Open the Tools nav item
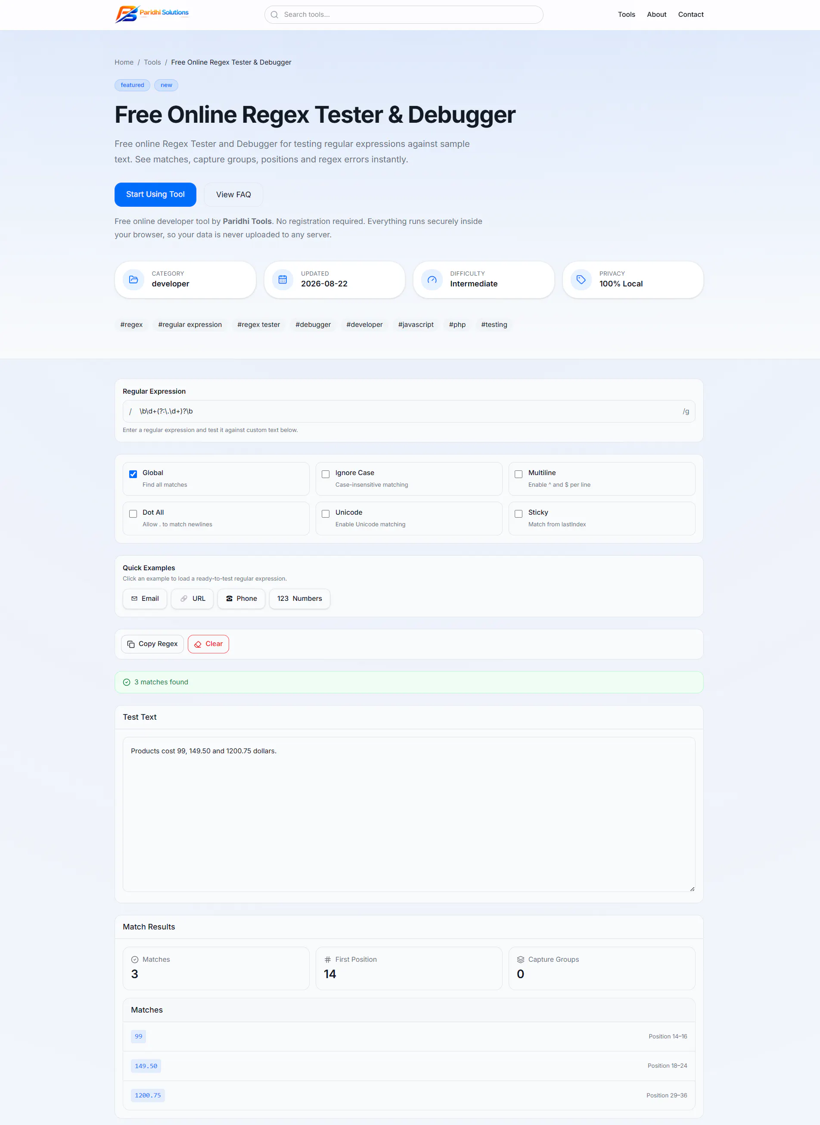The height and width of the screenshot is (1125, 820). [x=627, y=14]
